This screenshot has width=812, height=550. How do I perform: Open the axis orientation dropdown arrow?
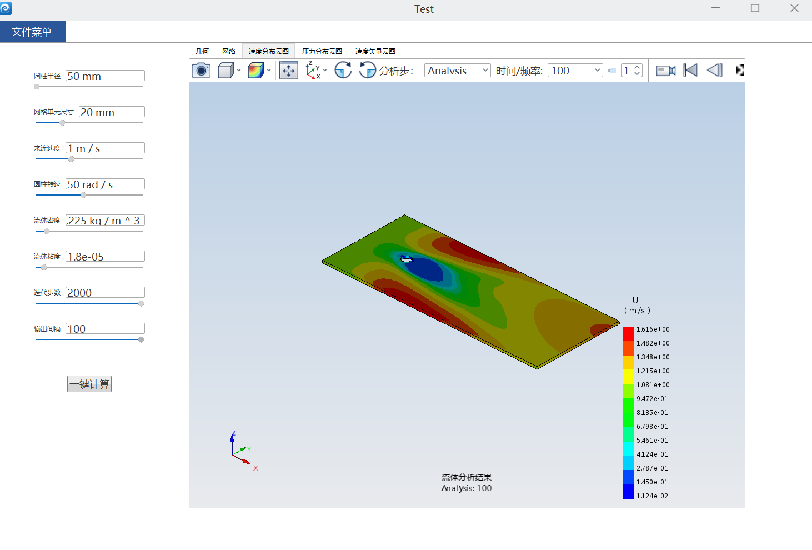pos(325,71)
